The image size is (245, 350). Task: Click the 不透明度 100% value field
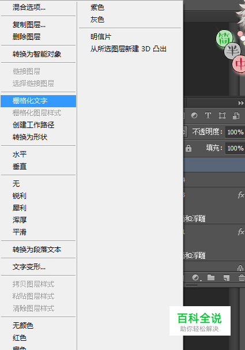235,132
